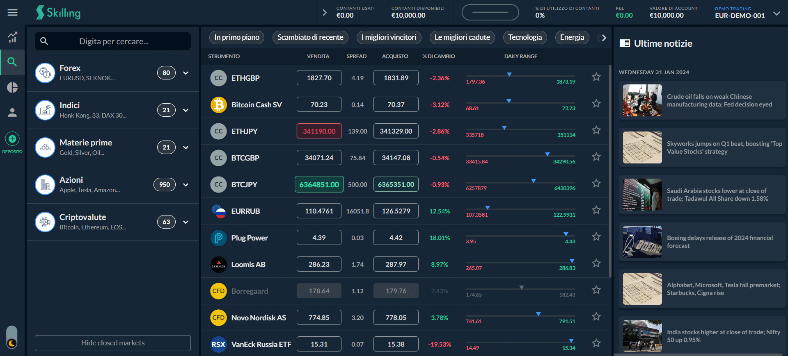Select the Scambiato di recente filter
This screenshot has width=788, height=356.
(x=310, y=37)
